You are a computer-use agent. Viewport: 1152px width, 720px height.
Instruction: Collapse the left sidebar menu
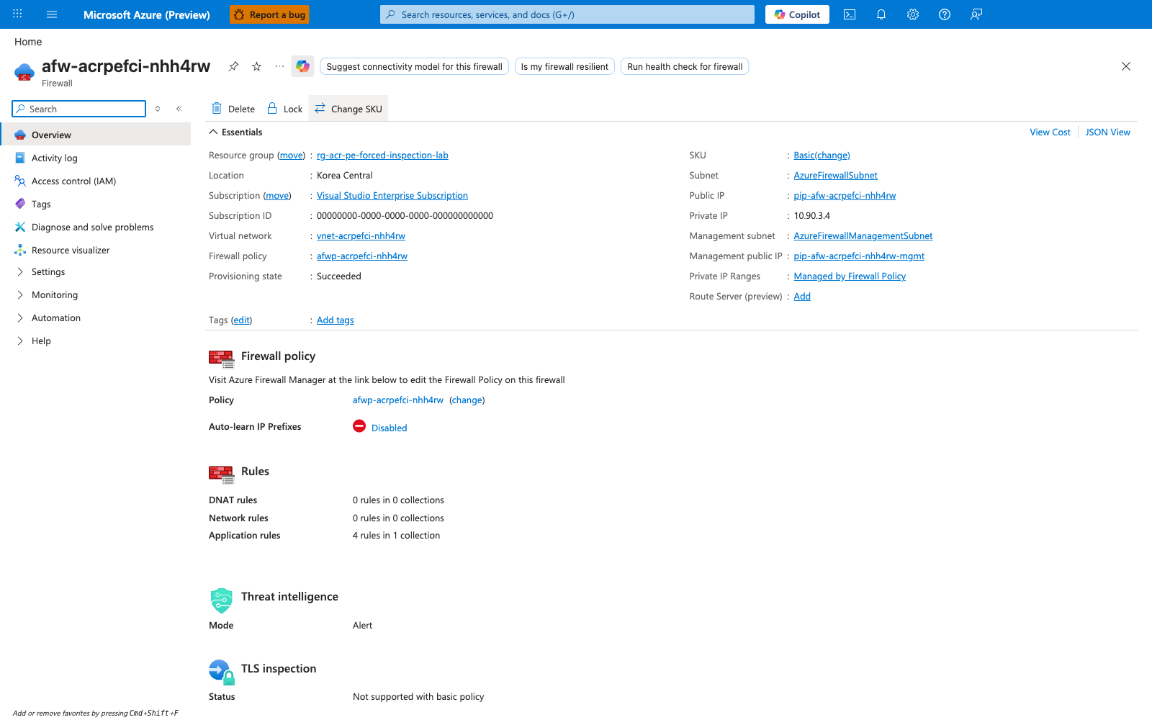pyautogui.click(x=179, y=109)
